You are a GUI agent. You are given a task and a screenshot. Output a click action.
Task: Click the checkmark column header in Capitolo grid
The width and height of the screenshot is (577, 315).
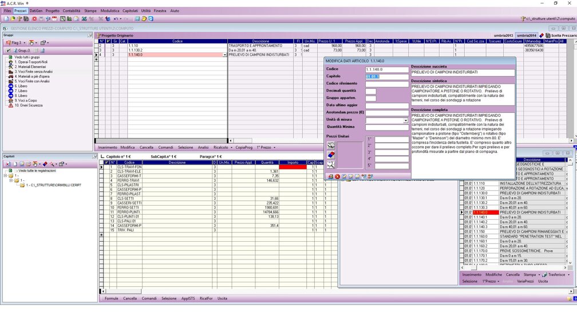coord(108,163)
